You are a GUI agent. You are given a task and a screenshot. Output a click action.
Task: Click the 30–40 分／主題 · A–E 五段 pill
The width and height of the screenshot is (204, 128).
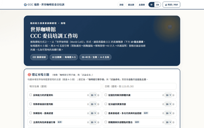95,57
